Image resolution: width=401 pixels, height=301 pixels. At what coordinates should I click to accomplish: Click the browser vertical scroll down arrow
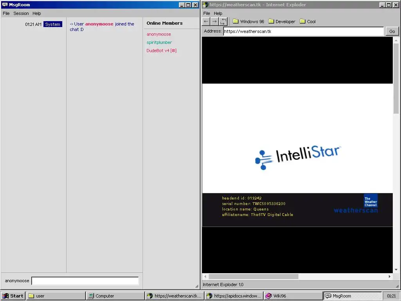[x=396, y=270]
